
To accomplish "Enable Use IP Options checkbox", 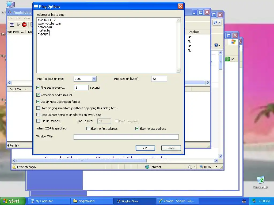I will [38, 121].
